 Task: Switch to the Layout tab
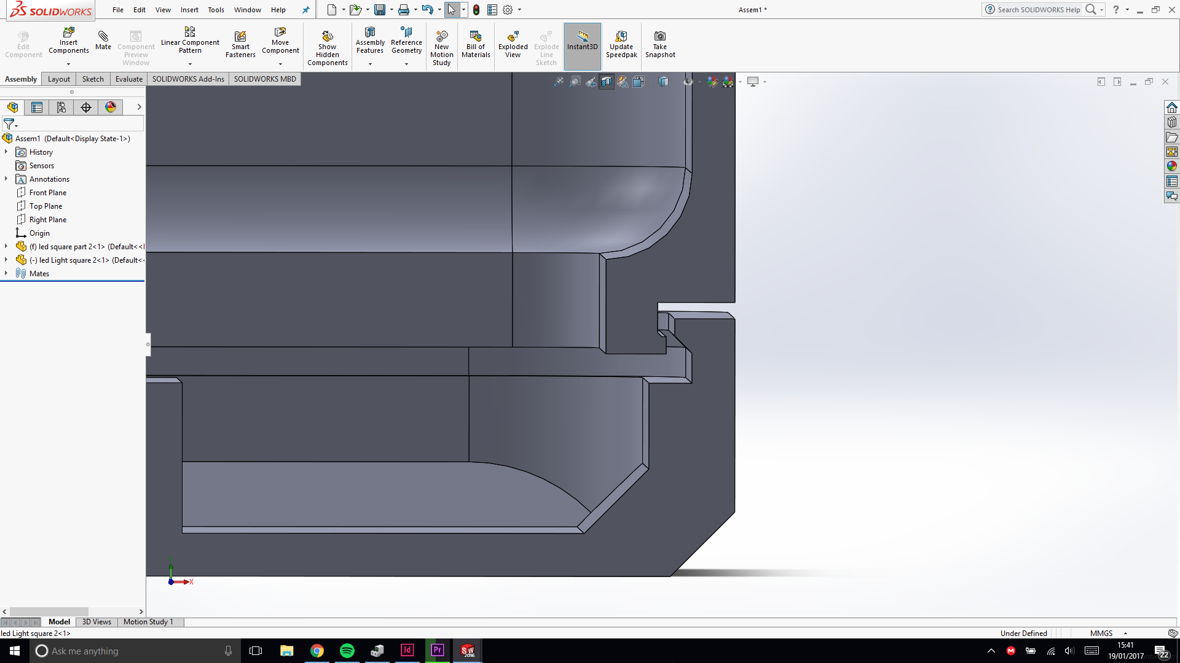[59, 79]
